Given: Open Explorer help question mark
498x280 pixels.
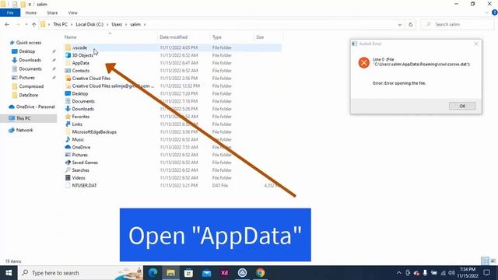Looking at the screenshot, I should point(494,12).
